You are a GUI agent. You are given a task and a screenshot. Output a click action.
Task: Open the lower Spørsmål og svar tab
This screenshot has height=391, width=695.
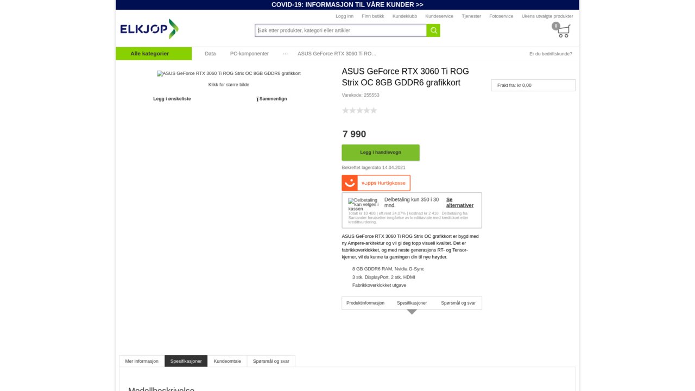click(x=271, y=361)
